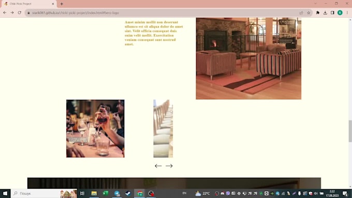Open the Chrome downloads panel

pyautogui.click(x=325, y=13)
